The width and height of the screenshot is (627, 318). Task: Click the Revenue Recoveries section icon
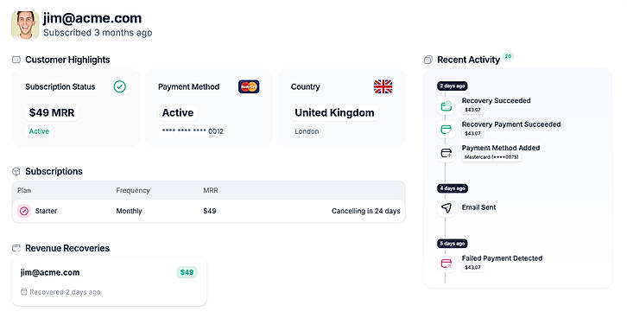[16, 248]
